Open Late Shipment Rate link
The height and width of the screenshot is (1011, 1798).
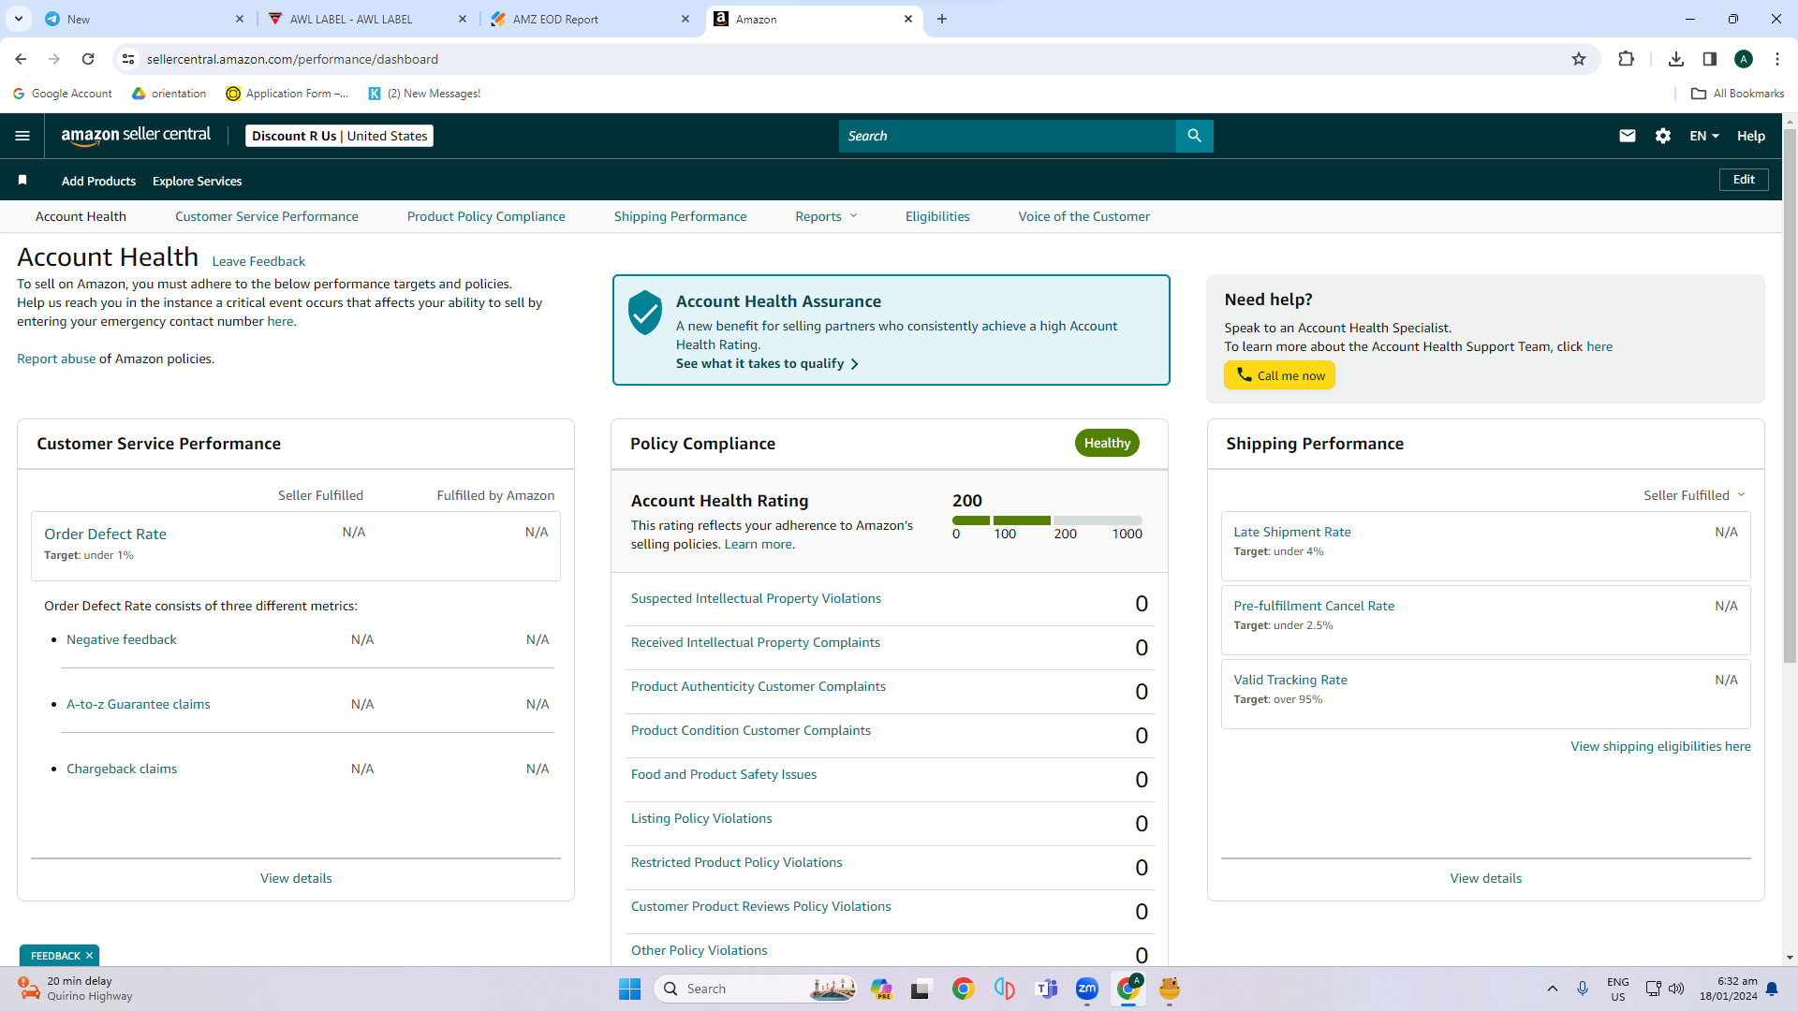pyautogui.click(x=1292, y=532)
